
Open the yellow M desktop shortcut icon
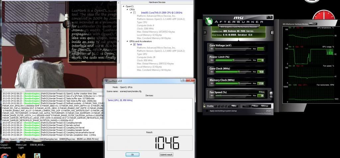(21, 156)
